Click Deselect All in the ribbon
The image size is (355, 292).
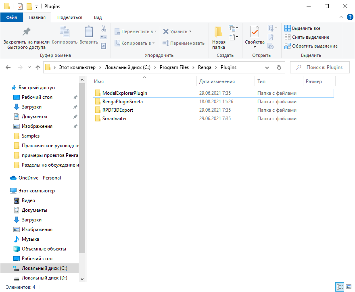tap(307, 37)
